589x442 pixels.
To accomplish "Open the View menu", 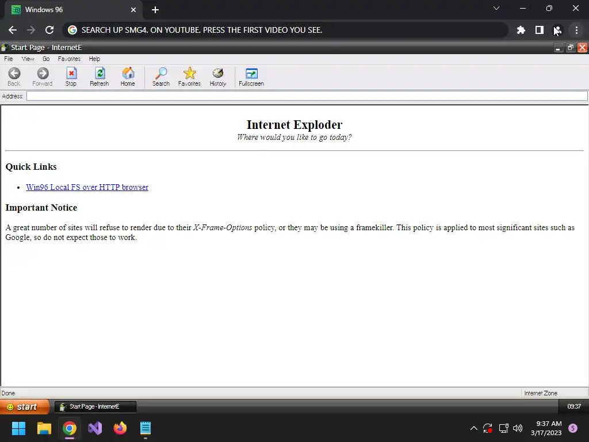I will click(28, 59).
